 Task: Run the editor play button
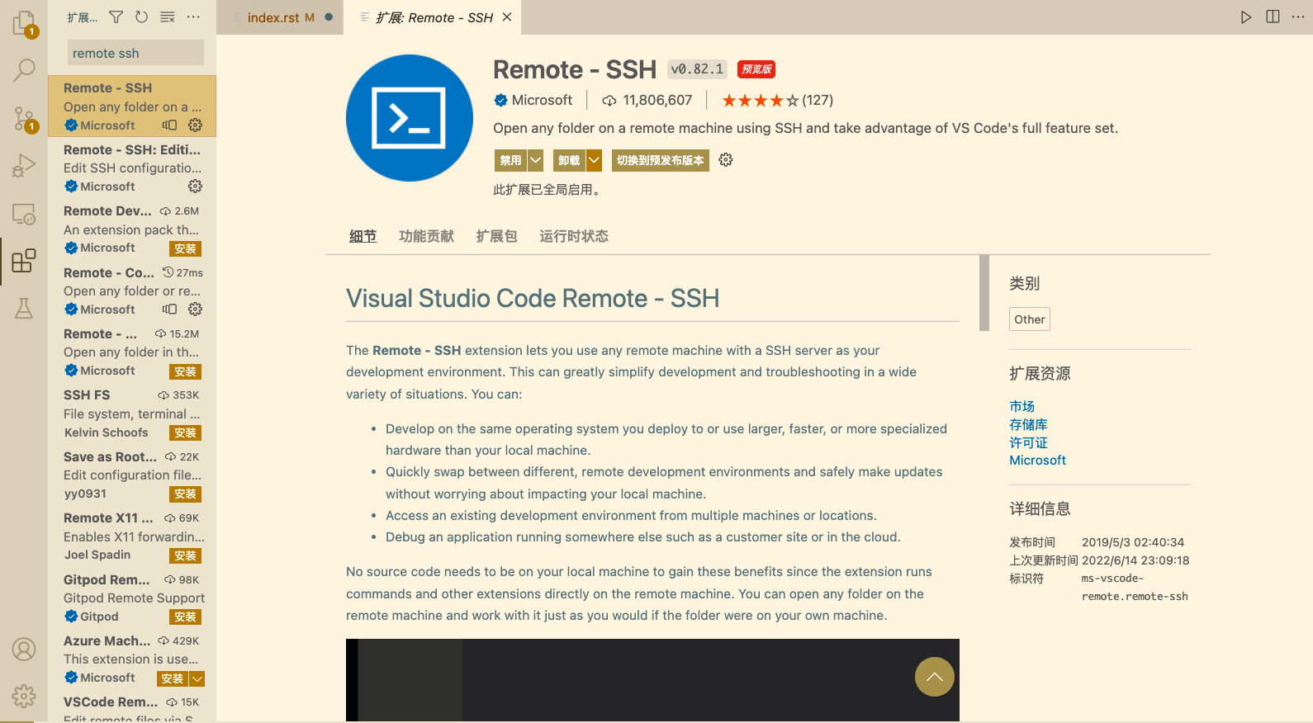1246,17
